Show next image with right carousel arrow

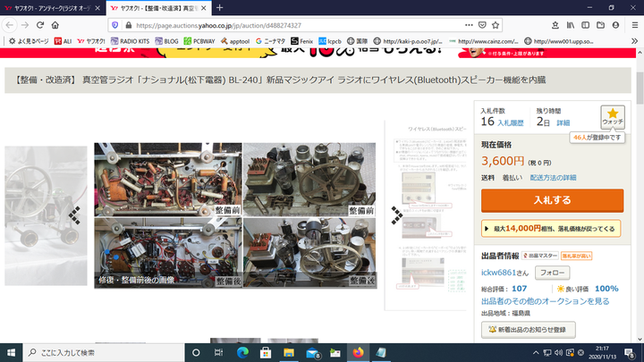396,214
